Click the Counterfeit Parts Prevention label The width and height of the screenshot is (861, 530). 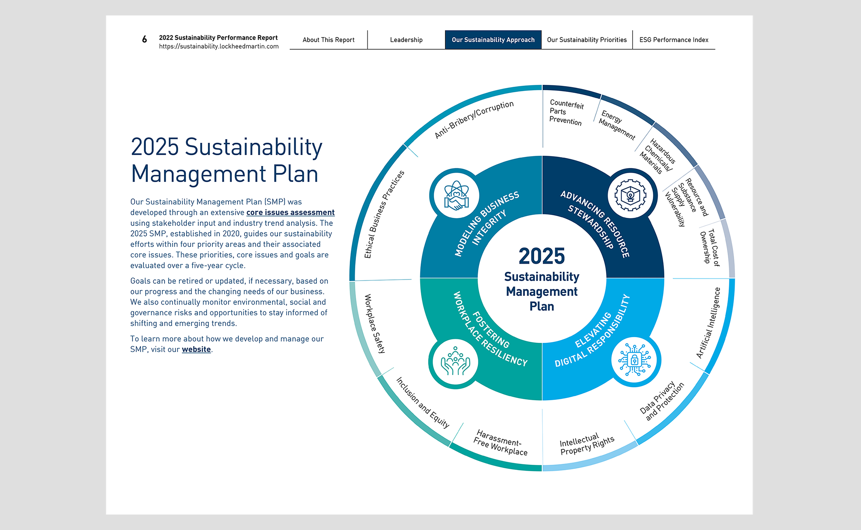click(x=566, y=112)
